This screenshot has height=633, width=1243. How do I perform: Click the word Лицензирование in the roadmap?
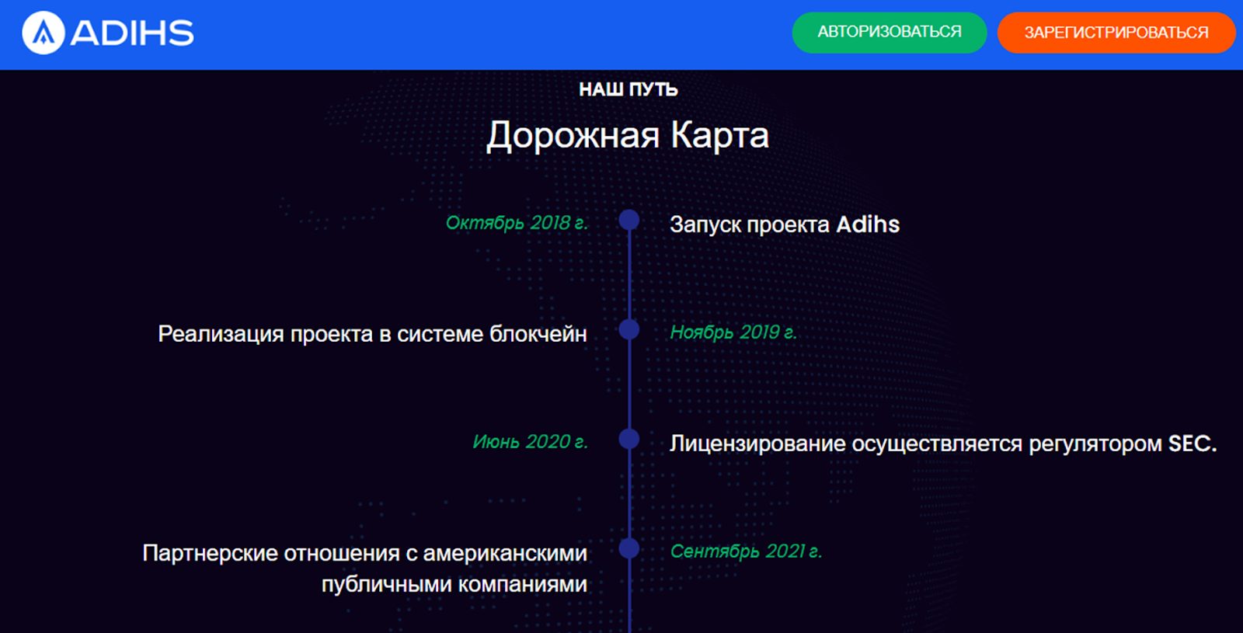tap(757, 443)
